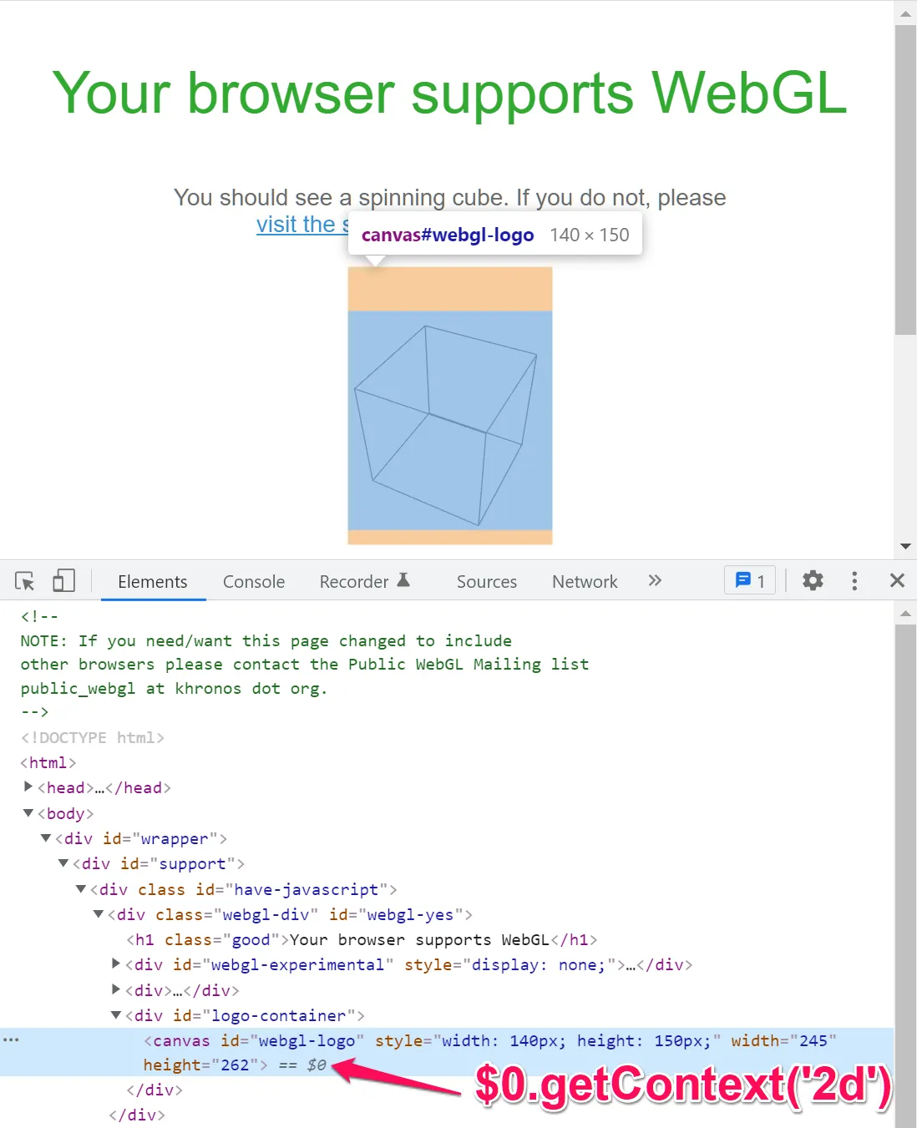The image size is (917, 1128).
Task: Click the 'visit the' support link
Action: [302, 225]
